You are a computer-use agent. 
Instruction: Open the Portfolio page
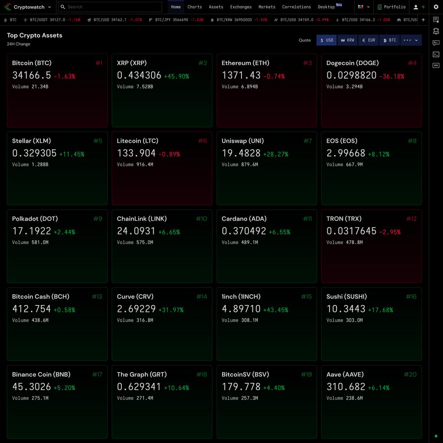[x=391, y=7]
